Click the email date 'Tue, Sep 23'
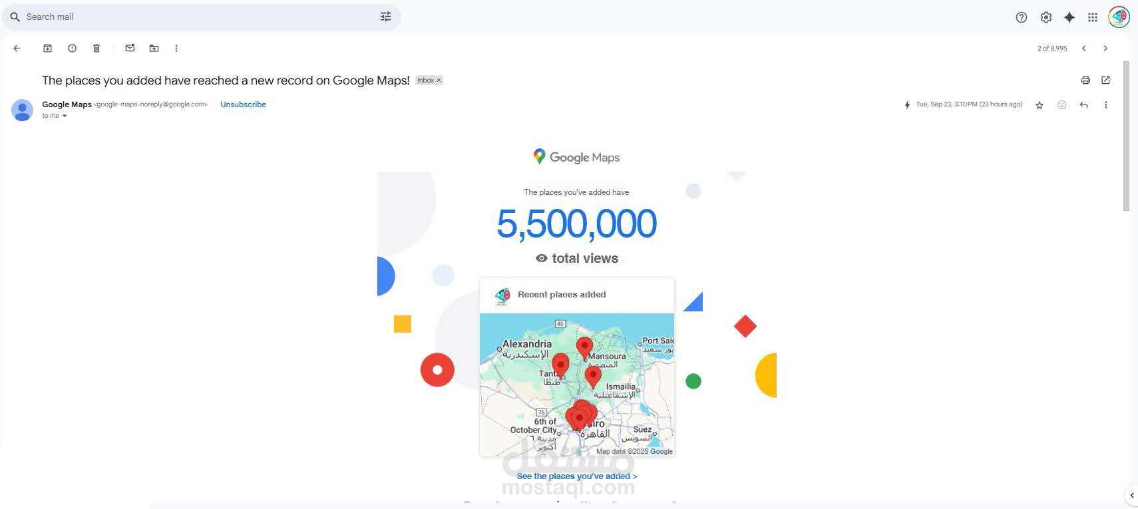The height and width of the screenshot is (509, 1138). tap(969, 104)
